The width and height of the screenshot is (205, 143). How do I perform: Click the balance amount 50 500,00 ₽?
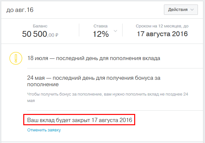pos(40,34)
